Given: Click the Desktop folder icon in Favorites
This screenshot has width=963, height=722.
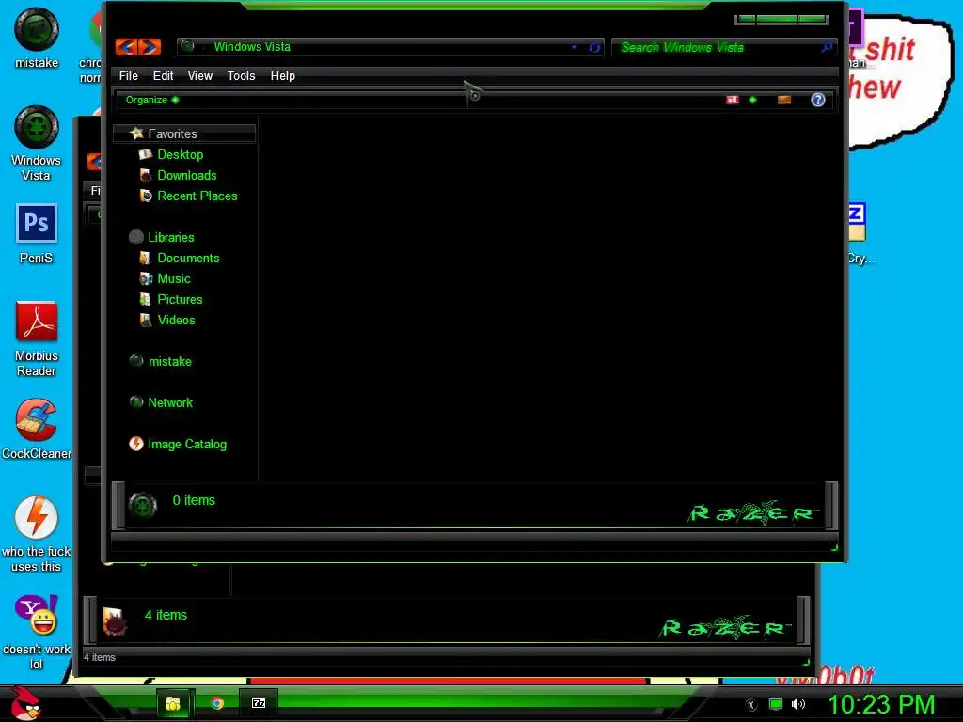Looking at the screenshot, I should [x=146, y=155].
